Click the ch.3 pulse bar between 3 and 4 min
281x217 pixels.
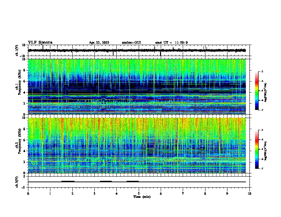point(106,182)
